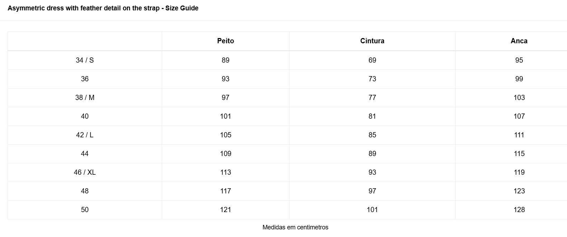Select the 34 / S size row label

point(85,60)
